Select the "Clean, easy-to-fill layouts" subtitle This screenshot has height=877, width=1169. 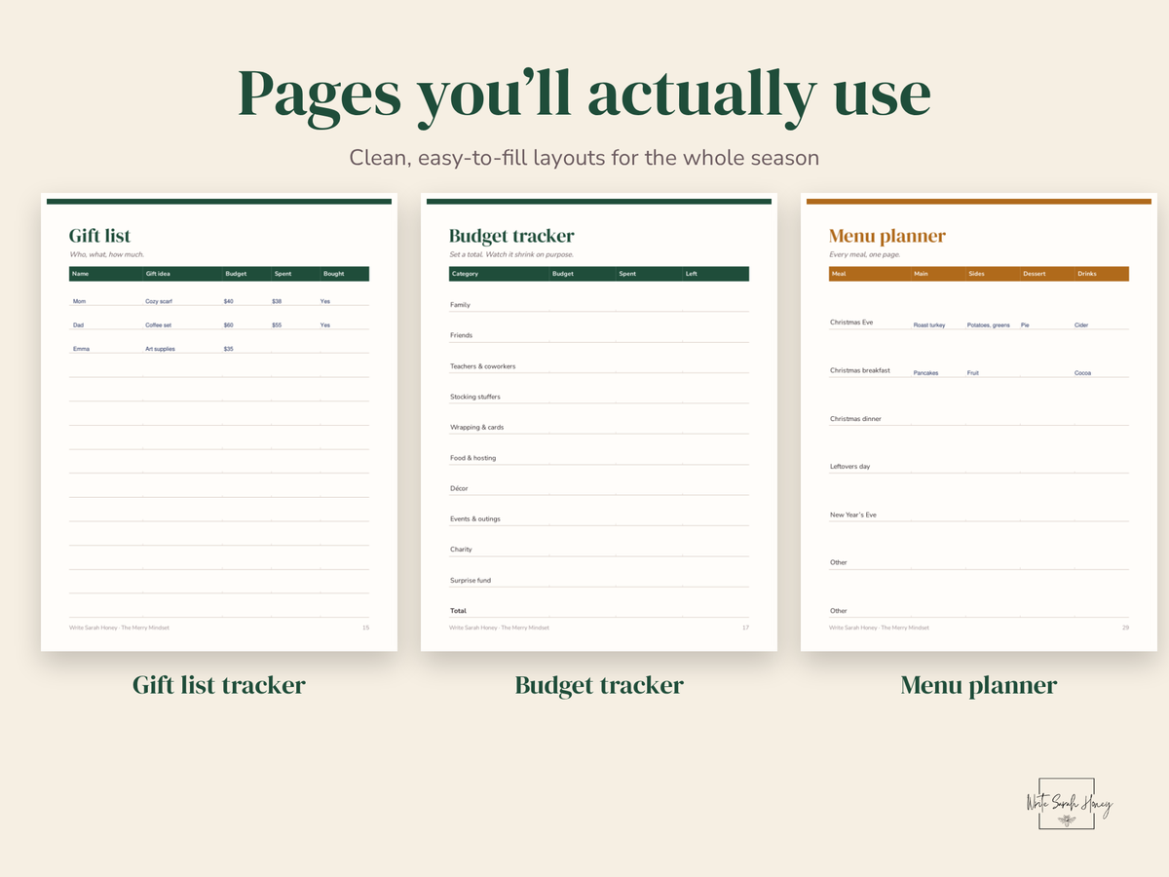(584, 158)
